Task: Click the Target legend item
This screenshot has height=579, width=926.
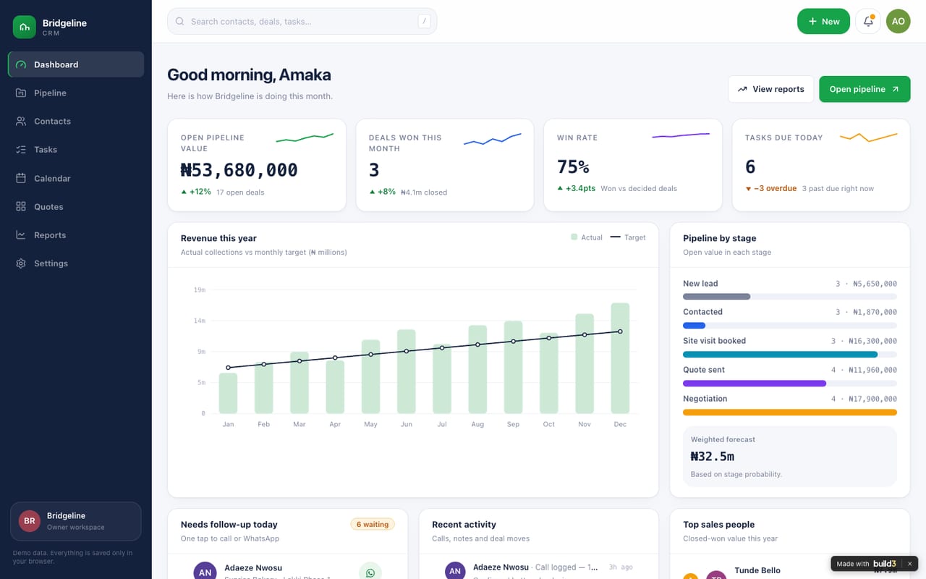Action: pos(628,237)
